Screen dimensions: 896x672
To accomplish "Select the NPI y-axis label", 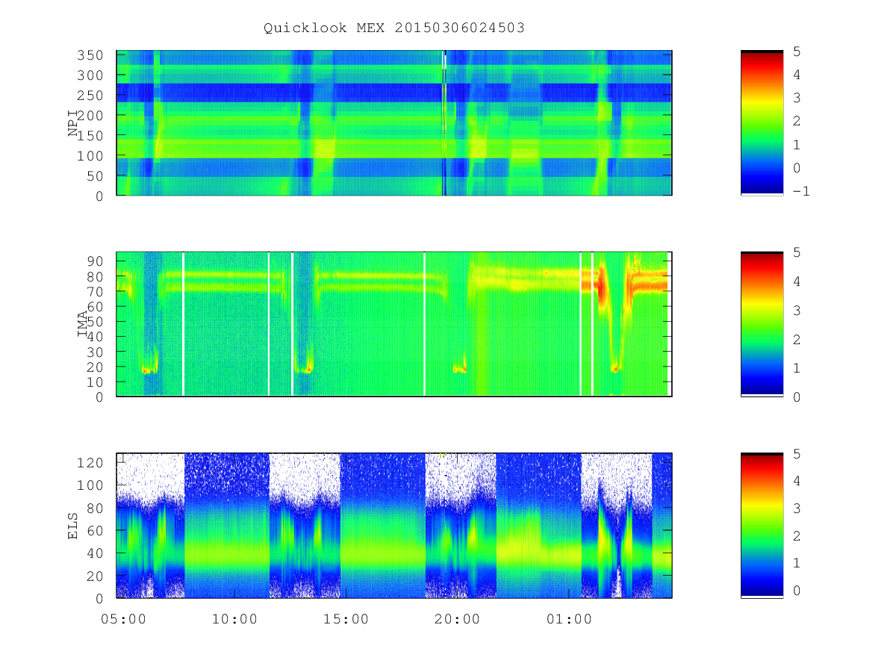I will (x=73, y=123).
